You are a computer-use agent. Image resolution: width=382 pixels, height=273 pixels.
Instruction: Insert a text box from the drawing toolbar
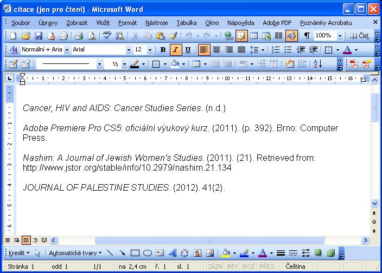tap(160, 253)
